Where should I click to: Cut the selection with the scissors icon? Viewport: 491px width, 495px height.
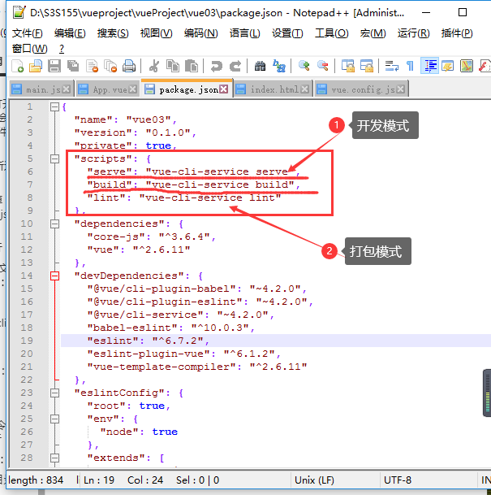coord(153,66)
